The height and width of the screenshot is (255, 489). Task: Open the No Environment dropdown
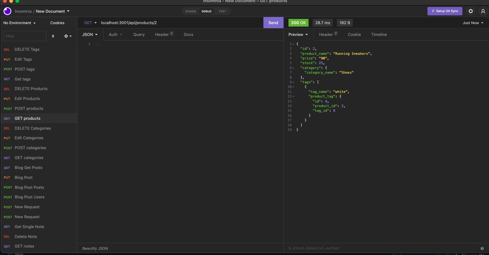19,23
